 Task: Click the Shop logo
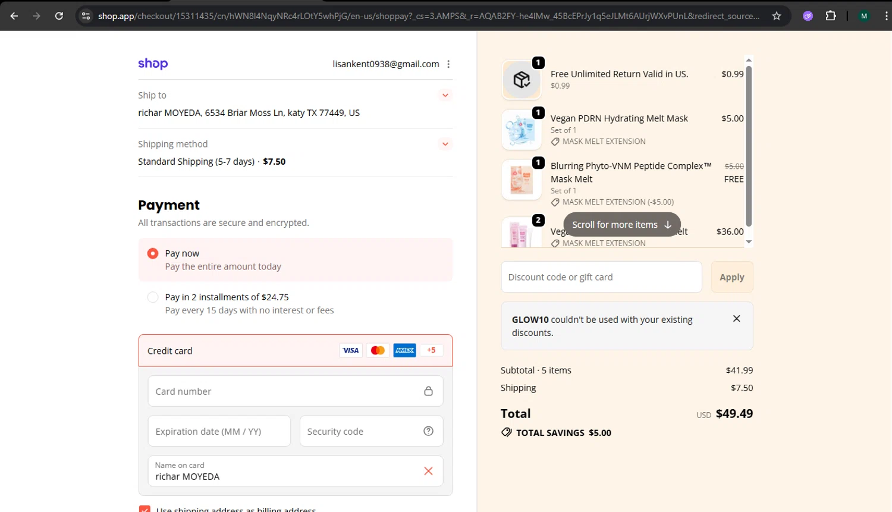pyautogui.click(x=153, y=64)
